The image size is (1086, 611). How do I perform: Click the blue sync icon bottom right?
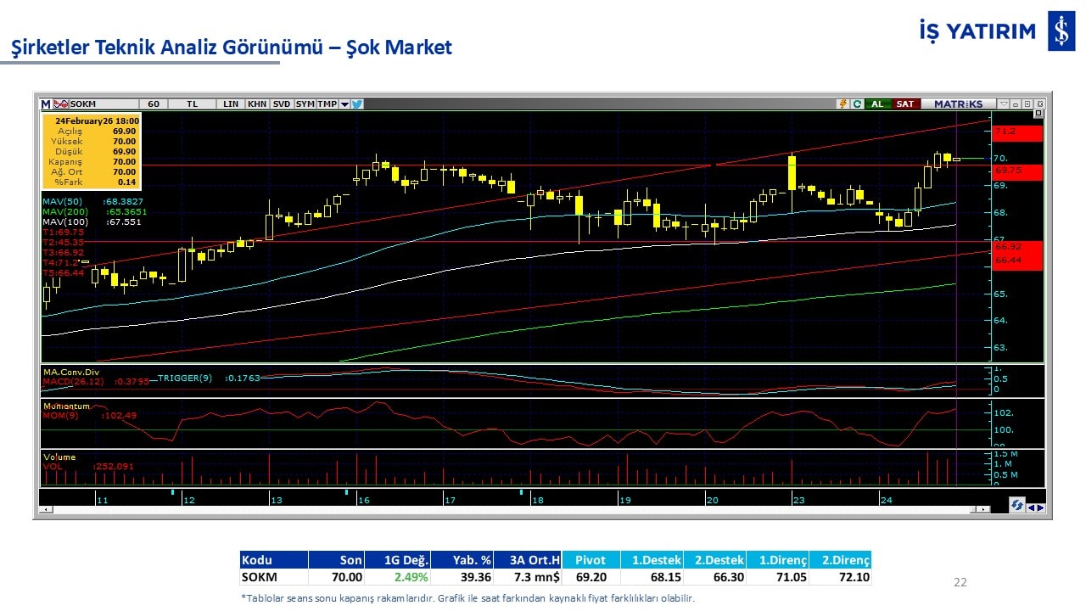pyautogui.click(x=1016, y=506)
